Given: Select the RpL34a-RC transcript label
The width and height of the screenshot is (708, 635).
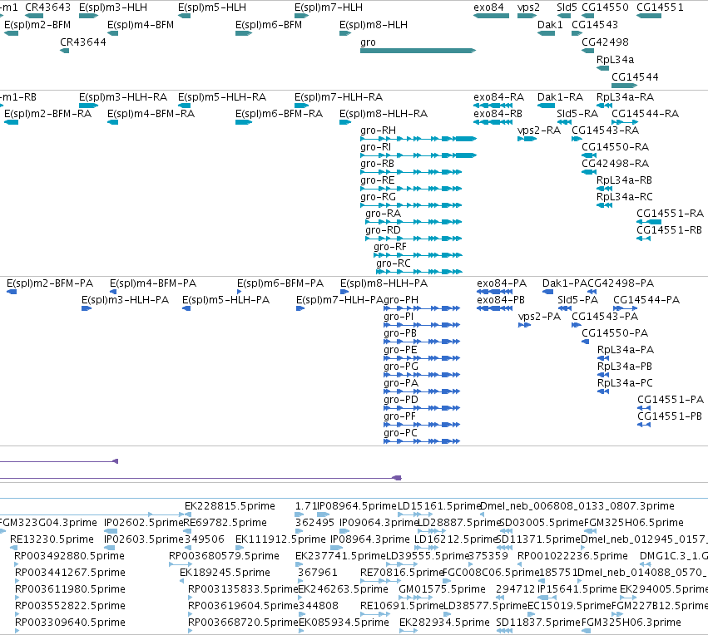Looking at the screenshot, I should click(625, 197).
